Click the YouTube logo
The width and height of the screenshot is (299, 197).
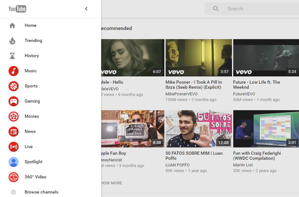pos(17,9)
